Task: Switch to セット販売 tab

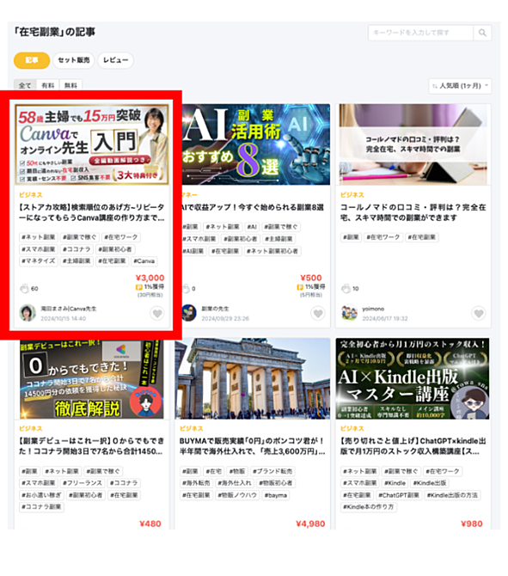Action: [74, 60]
